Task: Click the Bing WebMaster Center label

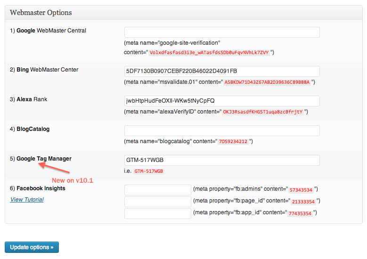Action: (44, 70)
